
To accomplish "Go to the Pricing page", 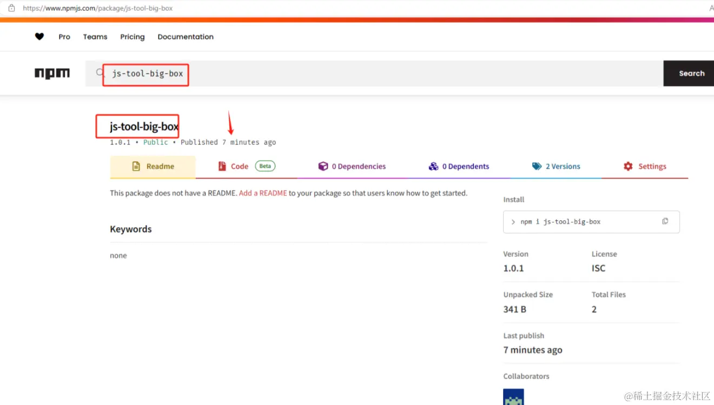I will coord(133,37).
